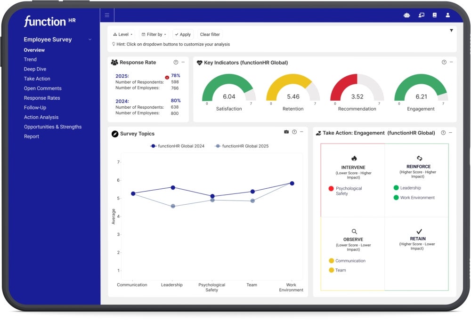
Task: Select Team in the Observe quadrant
Action: pos(337,270)
